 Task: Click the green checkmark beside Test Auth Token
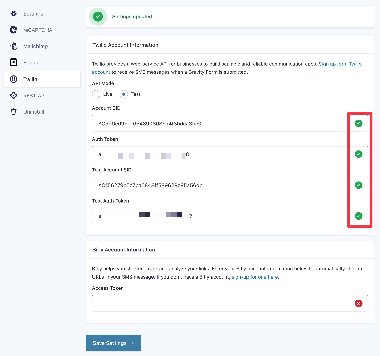(358, 216)
